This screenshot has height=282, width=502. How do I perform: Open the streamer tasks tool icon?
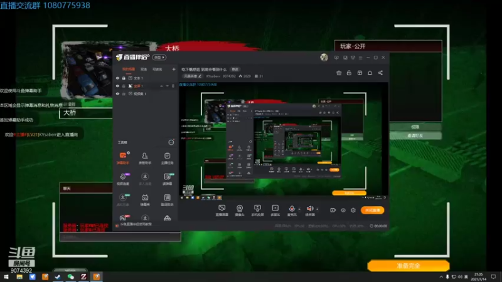click(167, 158)
